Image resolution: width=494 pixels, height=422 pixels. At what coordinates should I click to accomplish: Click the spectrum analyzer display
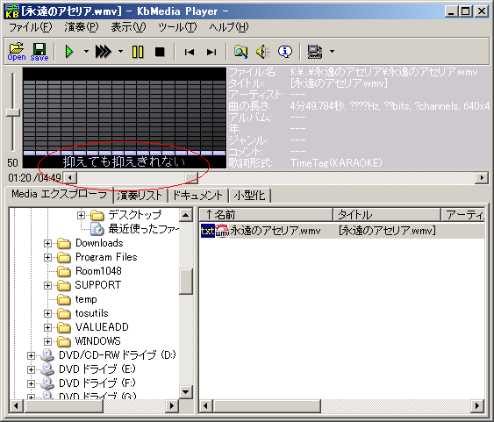click(125, 118)
